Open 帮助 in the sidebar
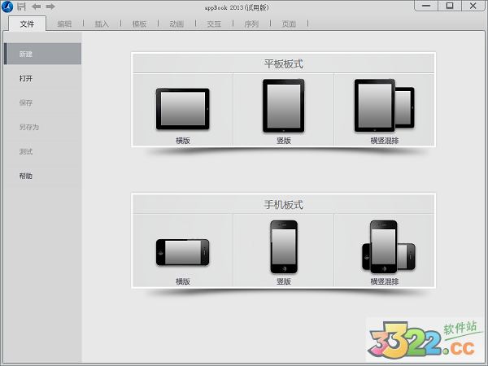 (43, 176)
